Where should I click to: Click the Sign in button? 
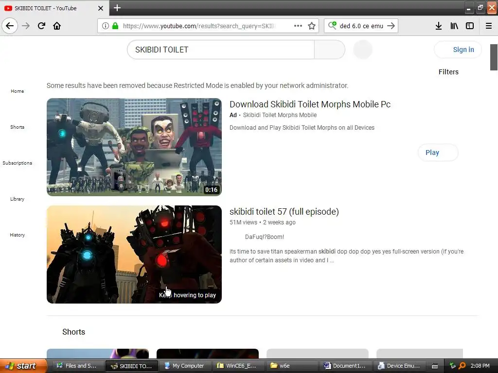(x=458, y=50)
